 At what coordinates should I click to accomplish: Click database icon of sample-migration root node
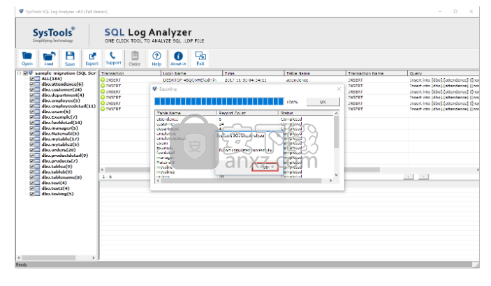(x=31, y=73)
